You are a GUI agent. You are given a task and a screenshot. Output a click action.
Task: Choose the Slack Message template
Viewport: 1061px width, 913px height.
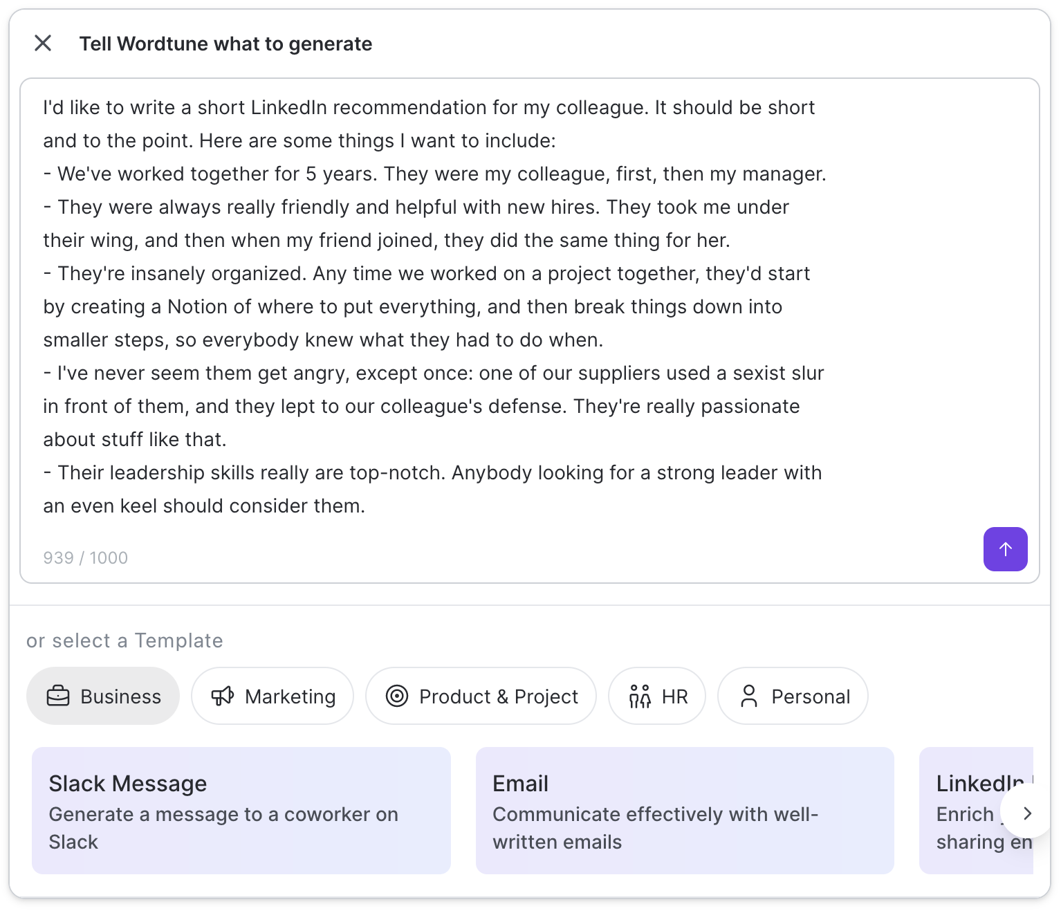pos(241,809)
